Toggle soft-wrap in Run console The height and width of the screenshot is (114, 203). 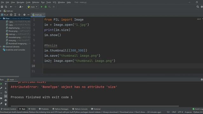6,92
